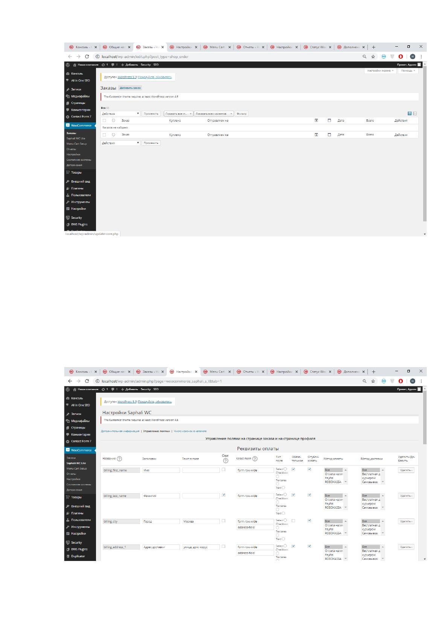Click help icon beside Класс поля header
Image resolution: width=448 pixels, height=634 pixels.
click(x=255, y=459)
